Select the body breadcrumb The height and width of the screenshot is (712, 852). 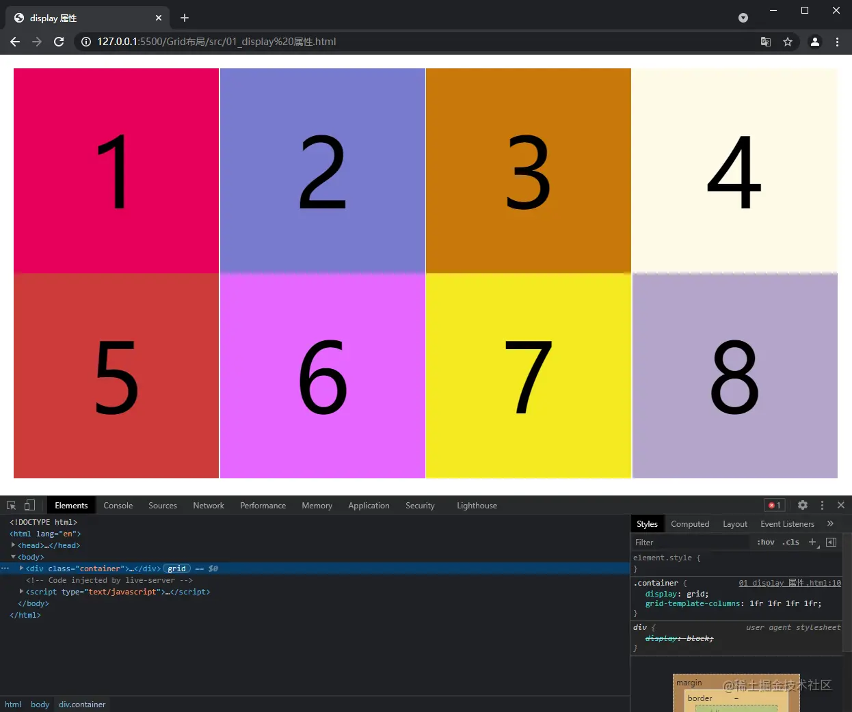coord(40,704)
